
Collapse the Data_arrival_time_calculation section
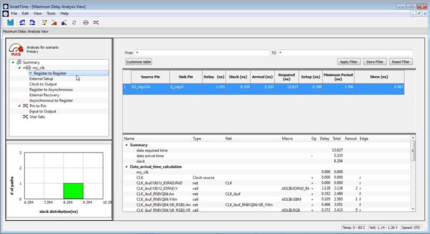(x=126, y=167)
